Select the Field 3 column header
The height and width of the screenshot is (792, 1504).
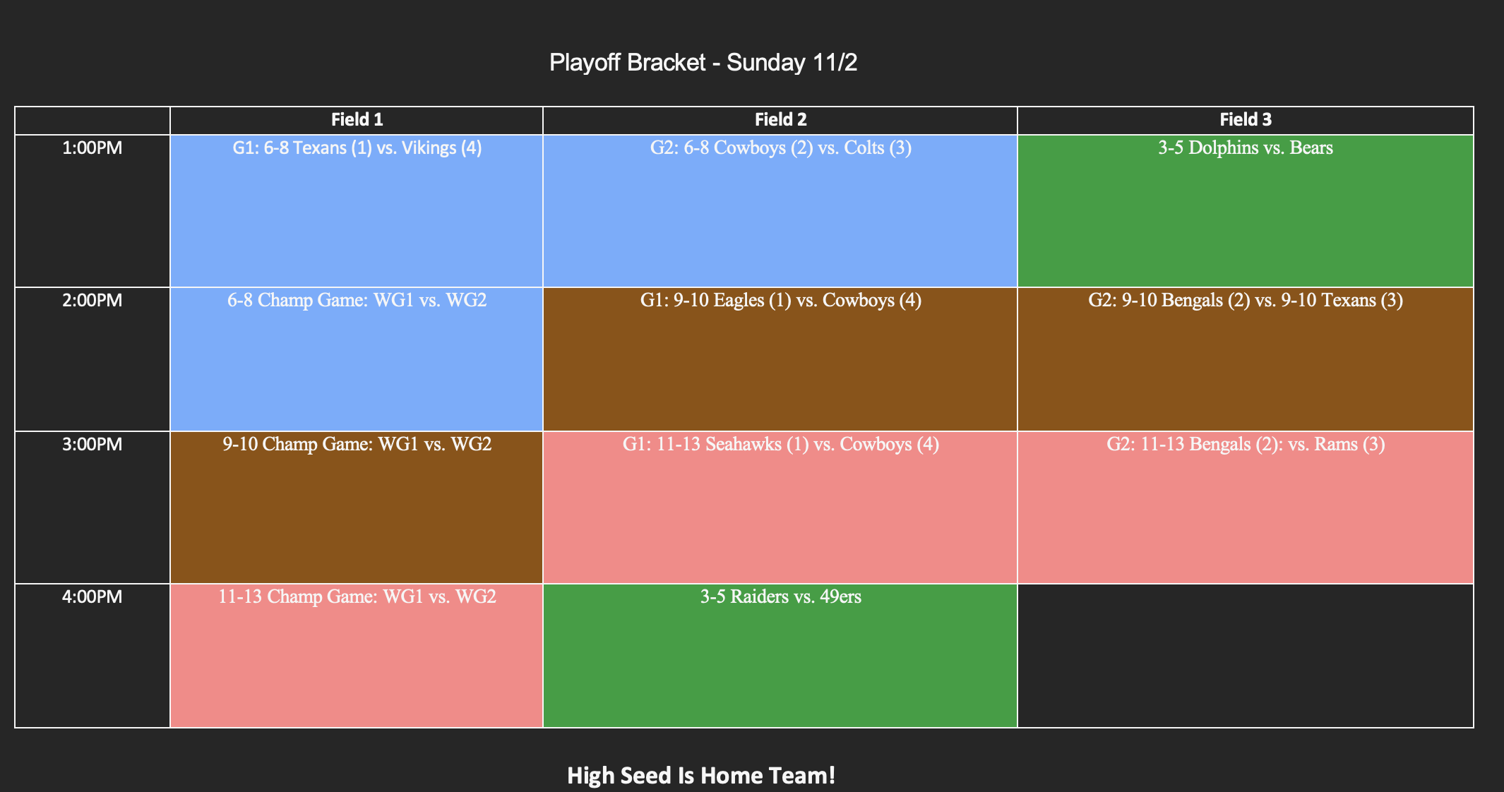coord(1246,120)
